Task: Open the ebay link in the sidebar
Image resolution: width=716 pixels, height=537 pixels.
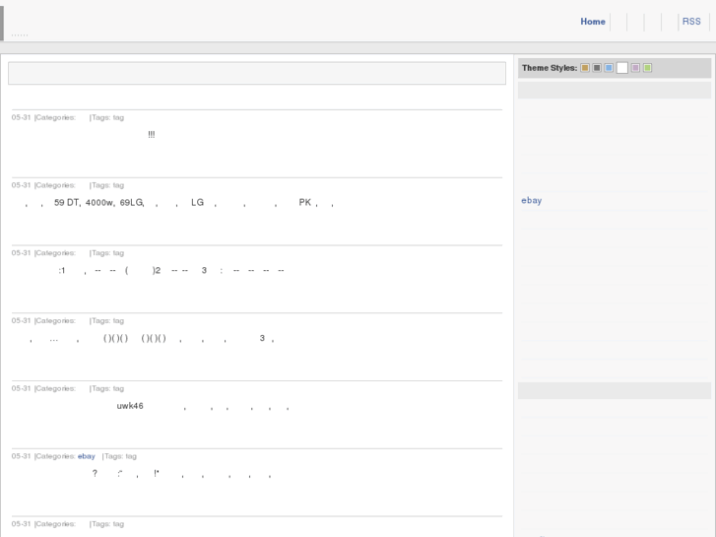Action: tap(532, 201)
